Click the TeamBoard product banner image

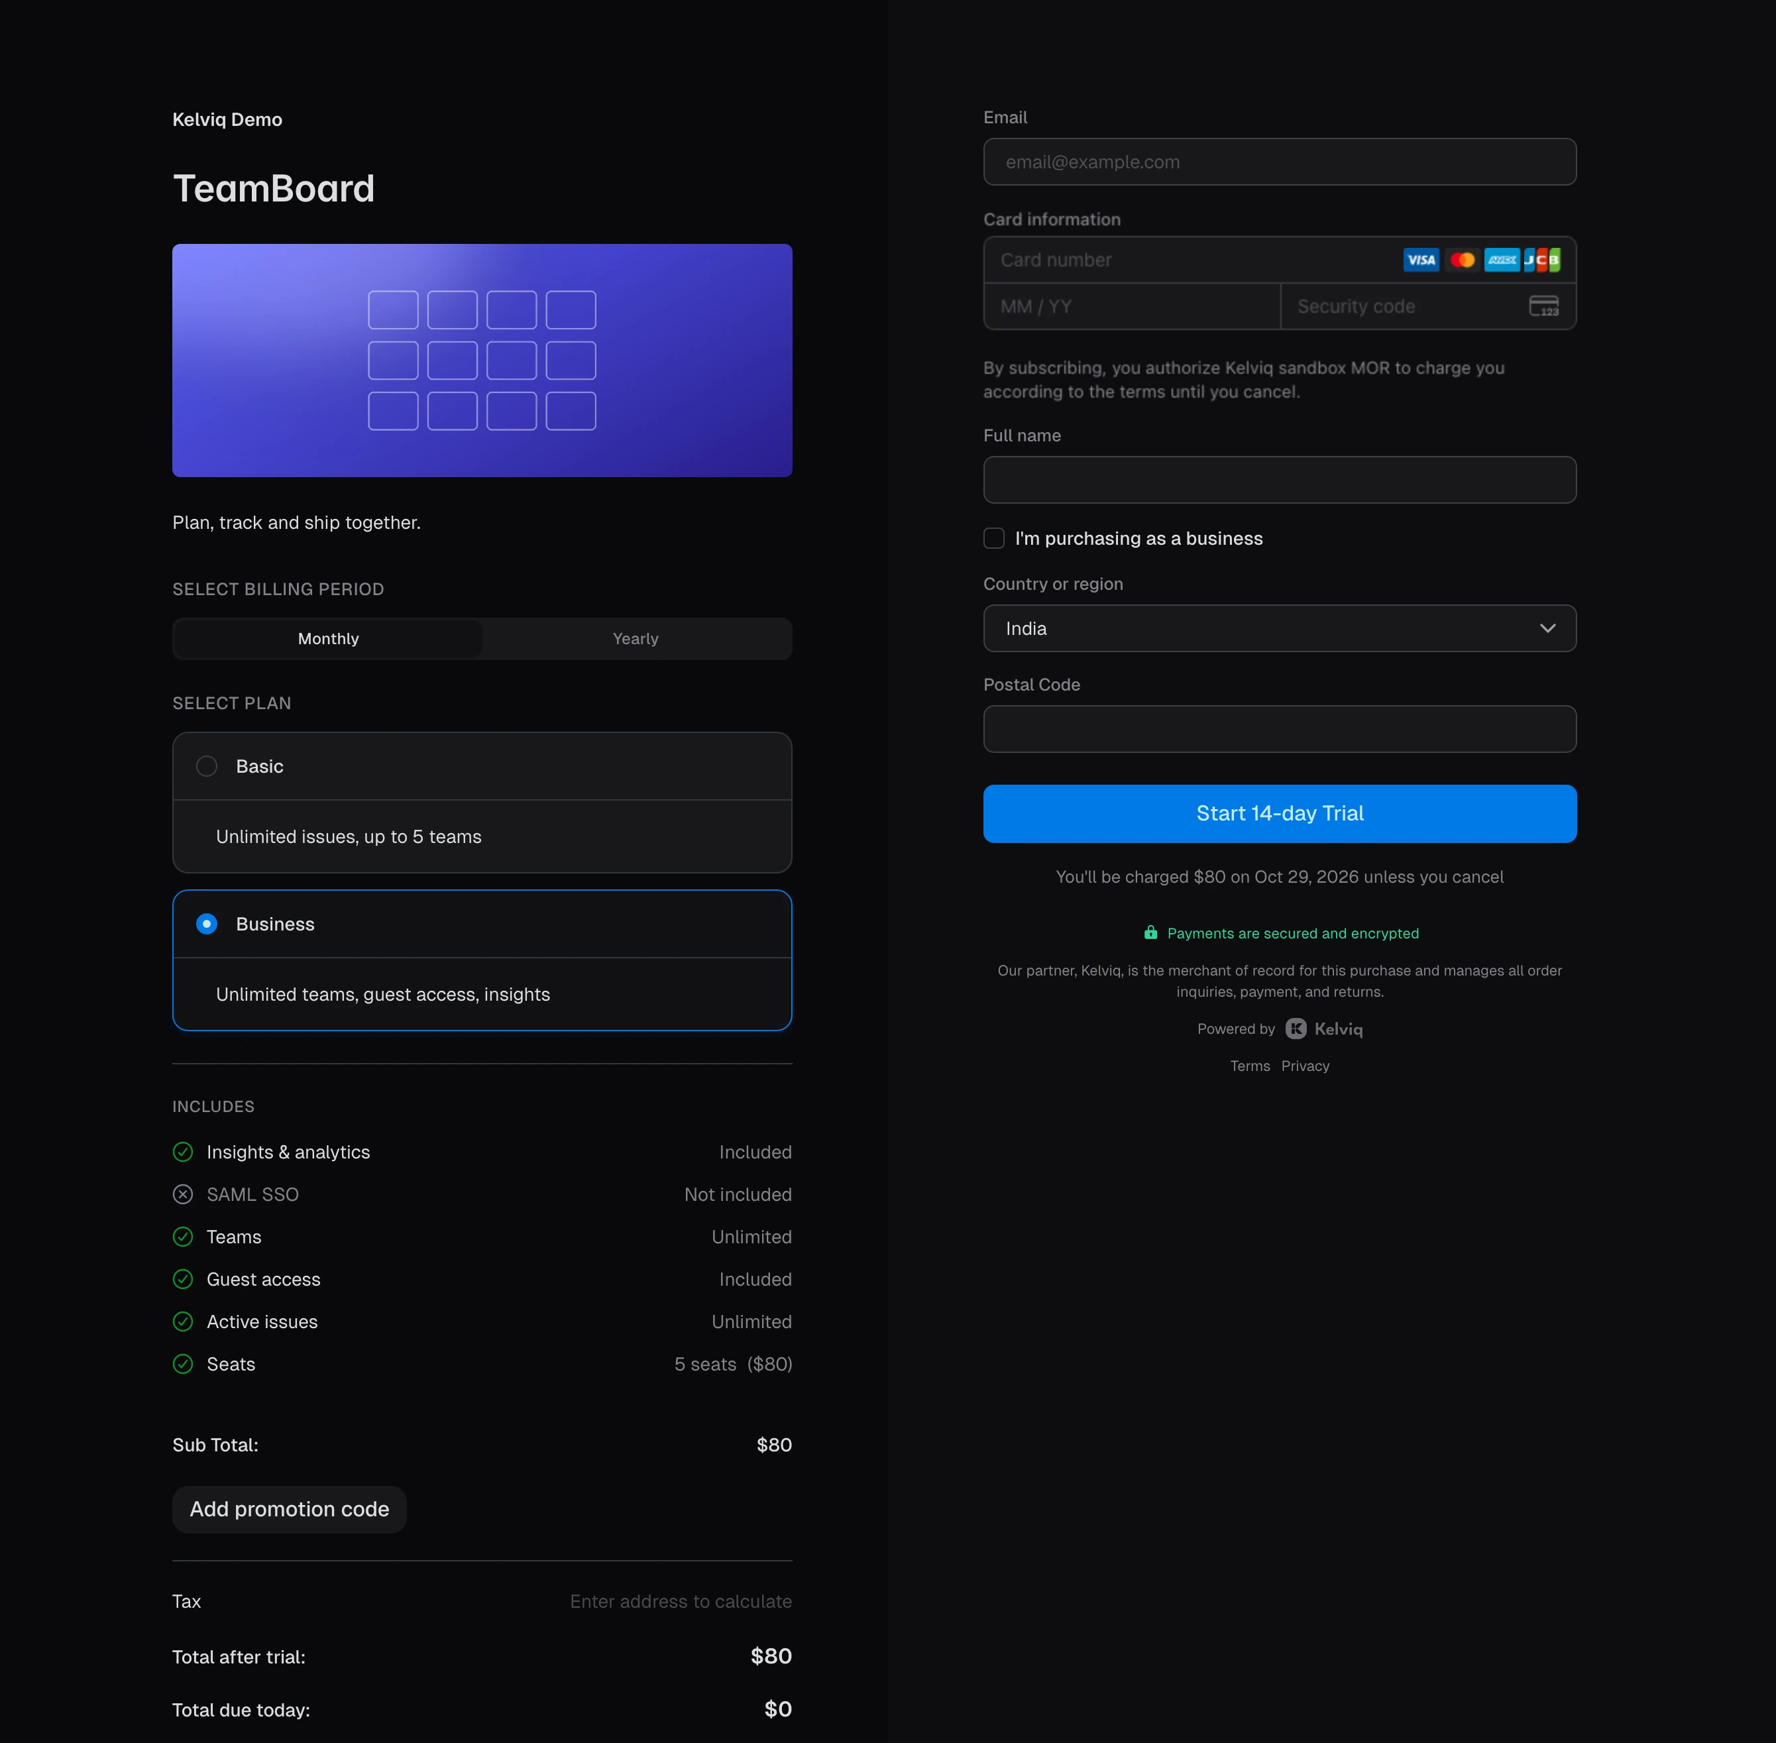click(x=482, y=360)
